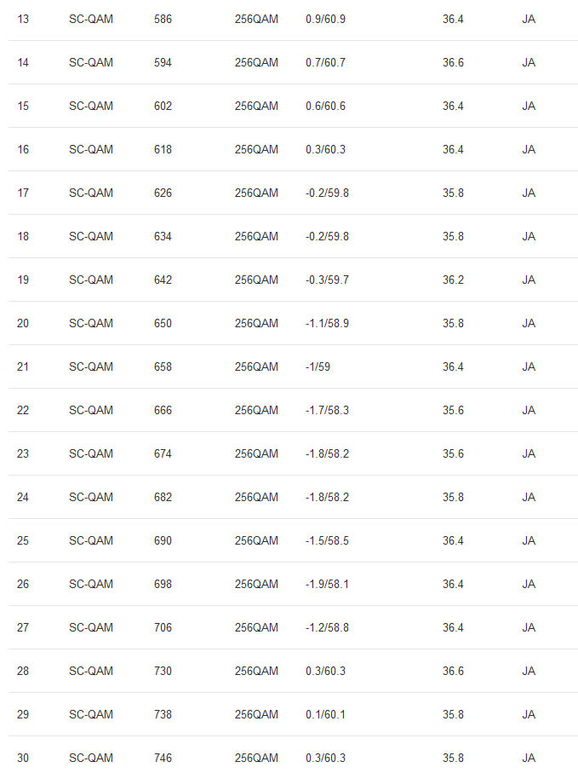Click the 256QAM cell in channel 24 row

256,497
